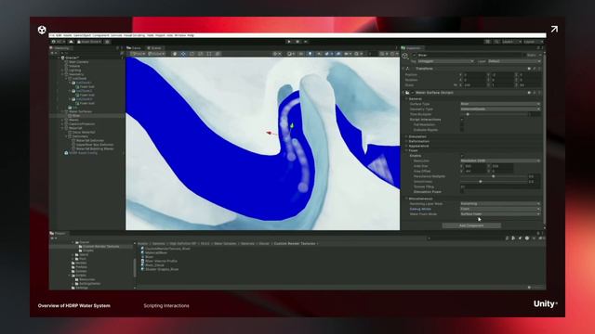Open the Window menu

(179, 35)
